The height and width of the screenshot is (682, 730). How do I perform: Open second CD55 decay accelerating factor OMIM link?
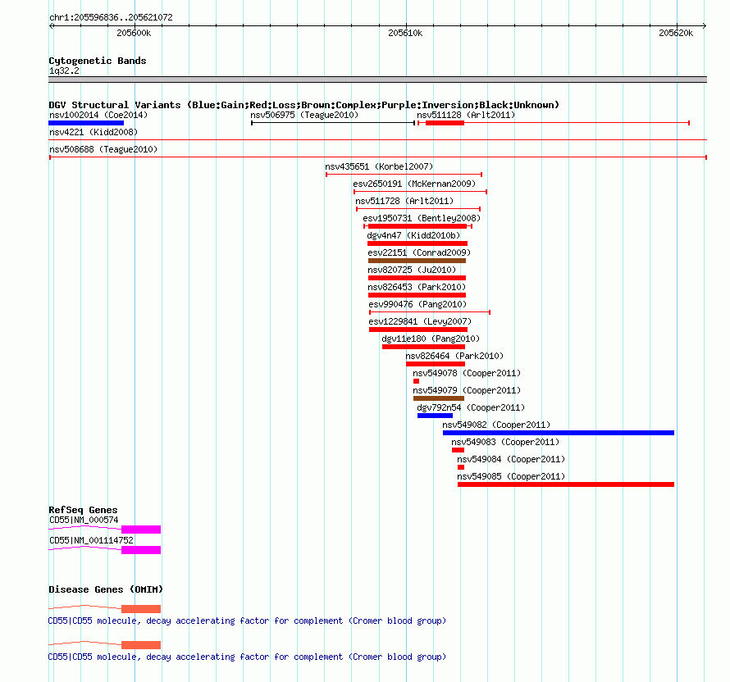(247, 657)
